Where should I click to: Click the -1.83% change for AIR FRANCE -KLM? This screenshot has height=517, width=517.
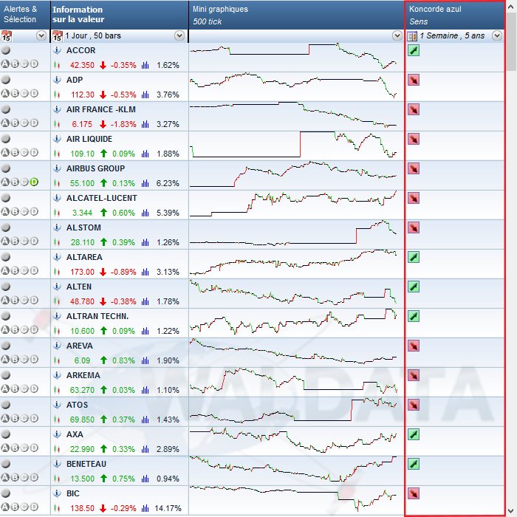(x=123, y=124)
